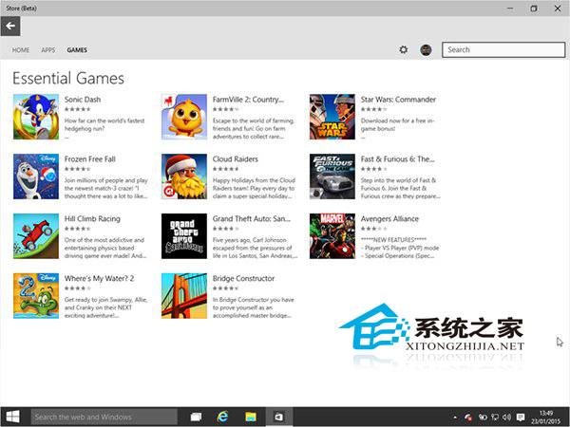570x427 pixels.
Task: Click the Bridge Constructor title
Action: [243, 278]
